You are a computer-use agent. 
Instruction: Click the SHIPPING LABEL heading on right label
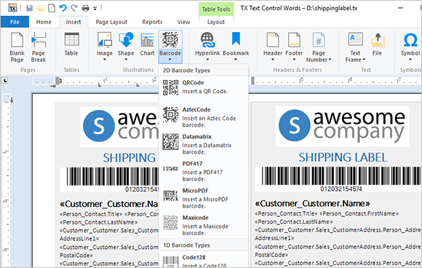[343, 157]
